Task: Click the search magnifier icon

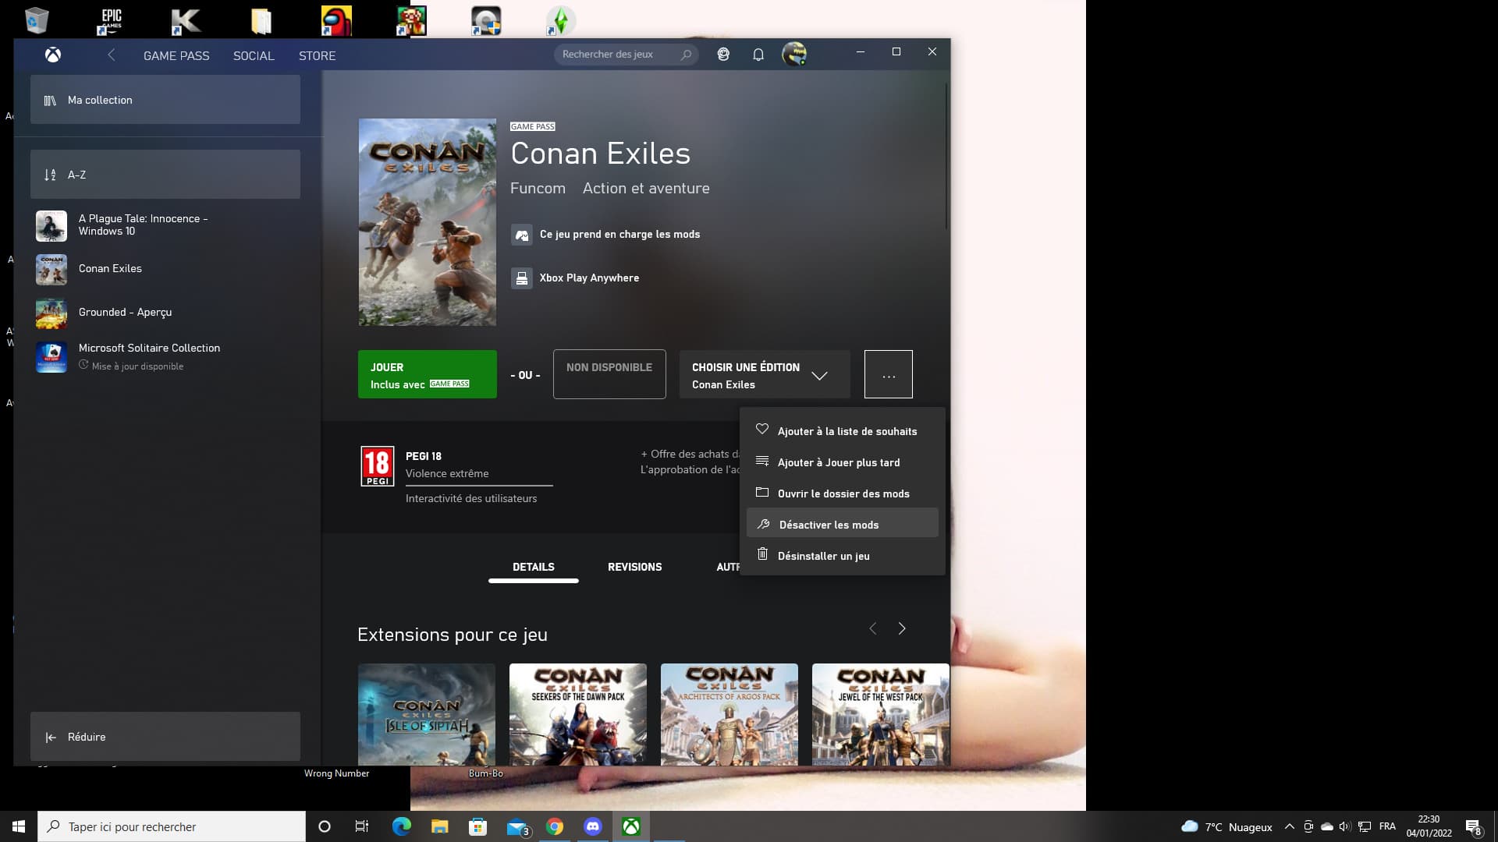Action: 686,55
